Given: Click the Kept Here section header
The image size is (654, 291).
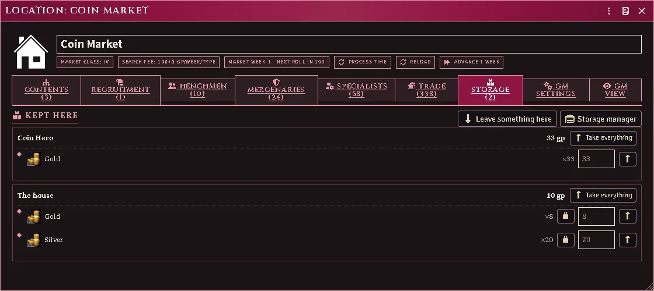Looking at the screenshot, I should [46, 116].
